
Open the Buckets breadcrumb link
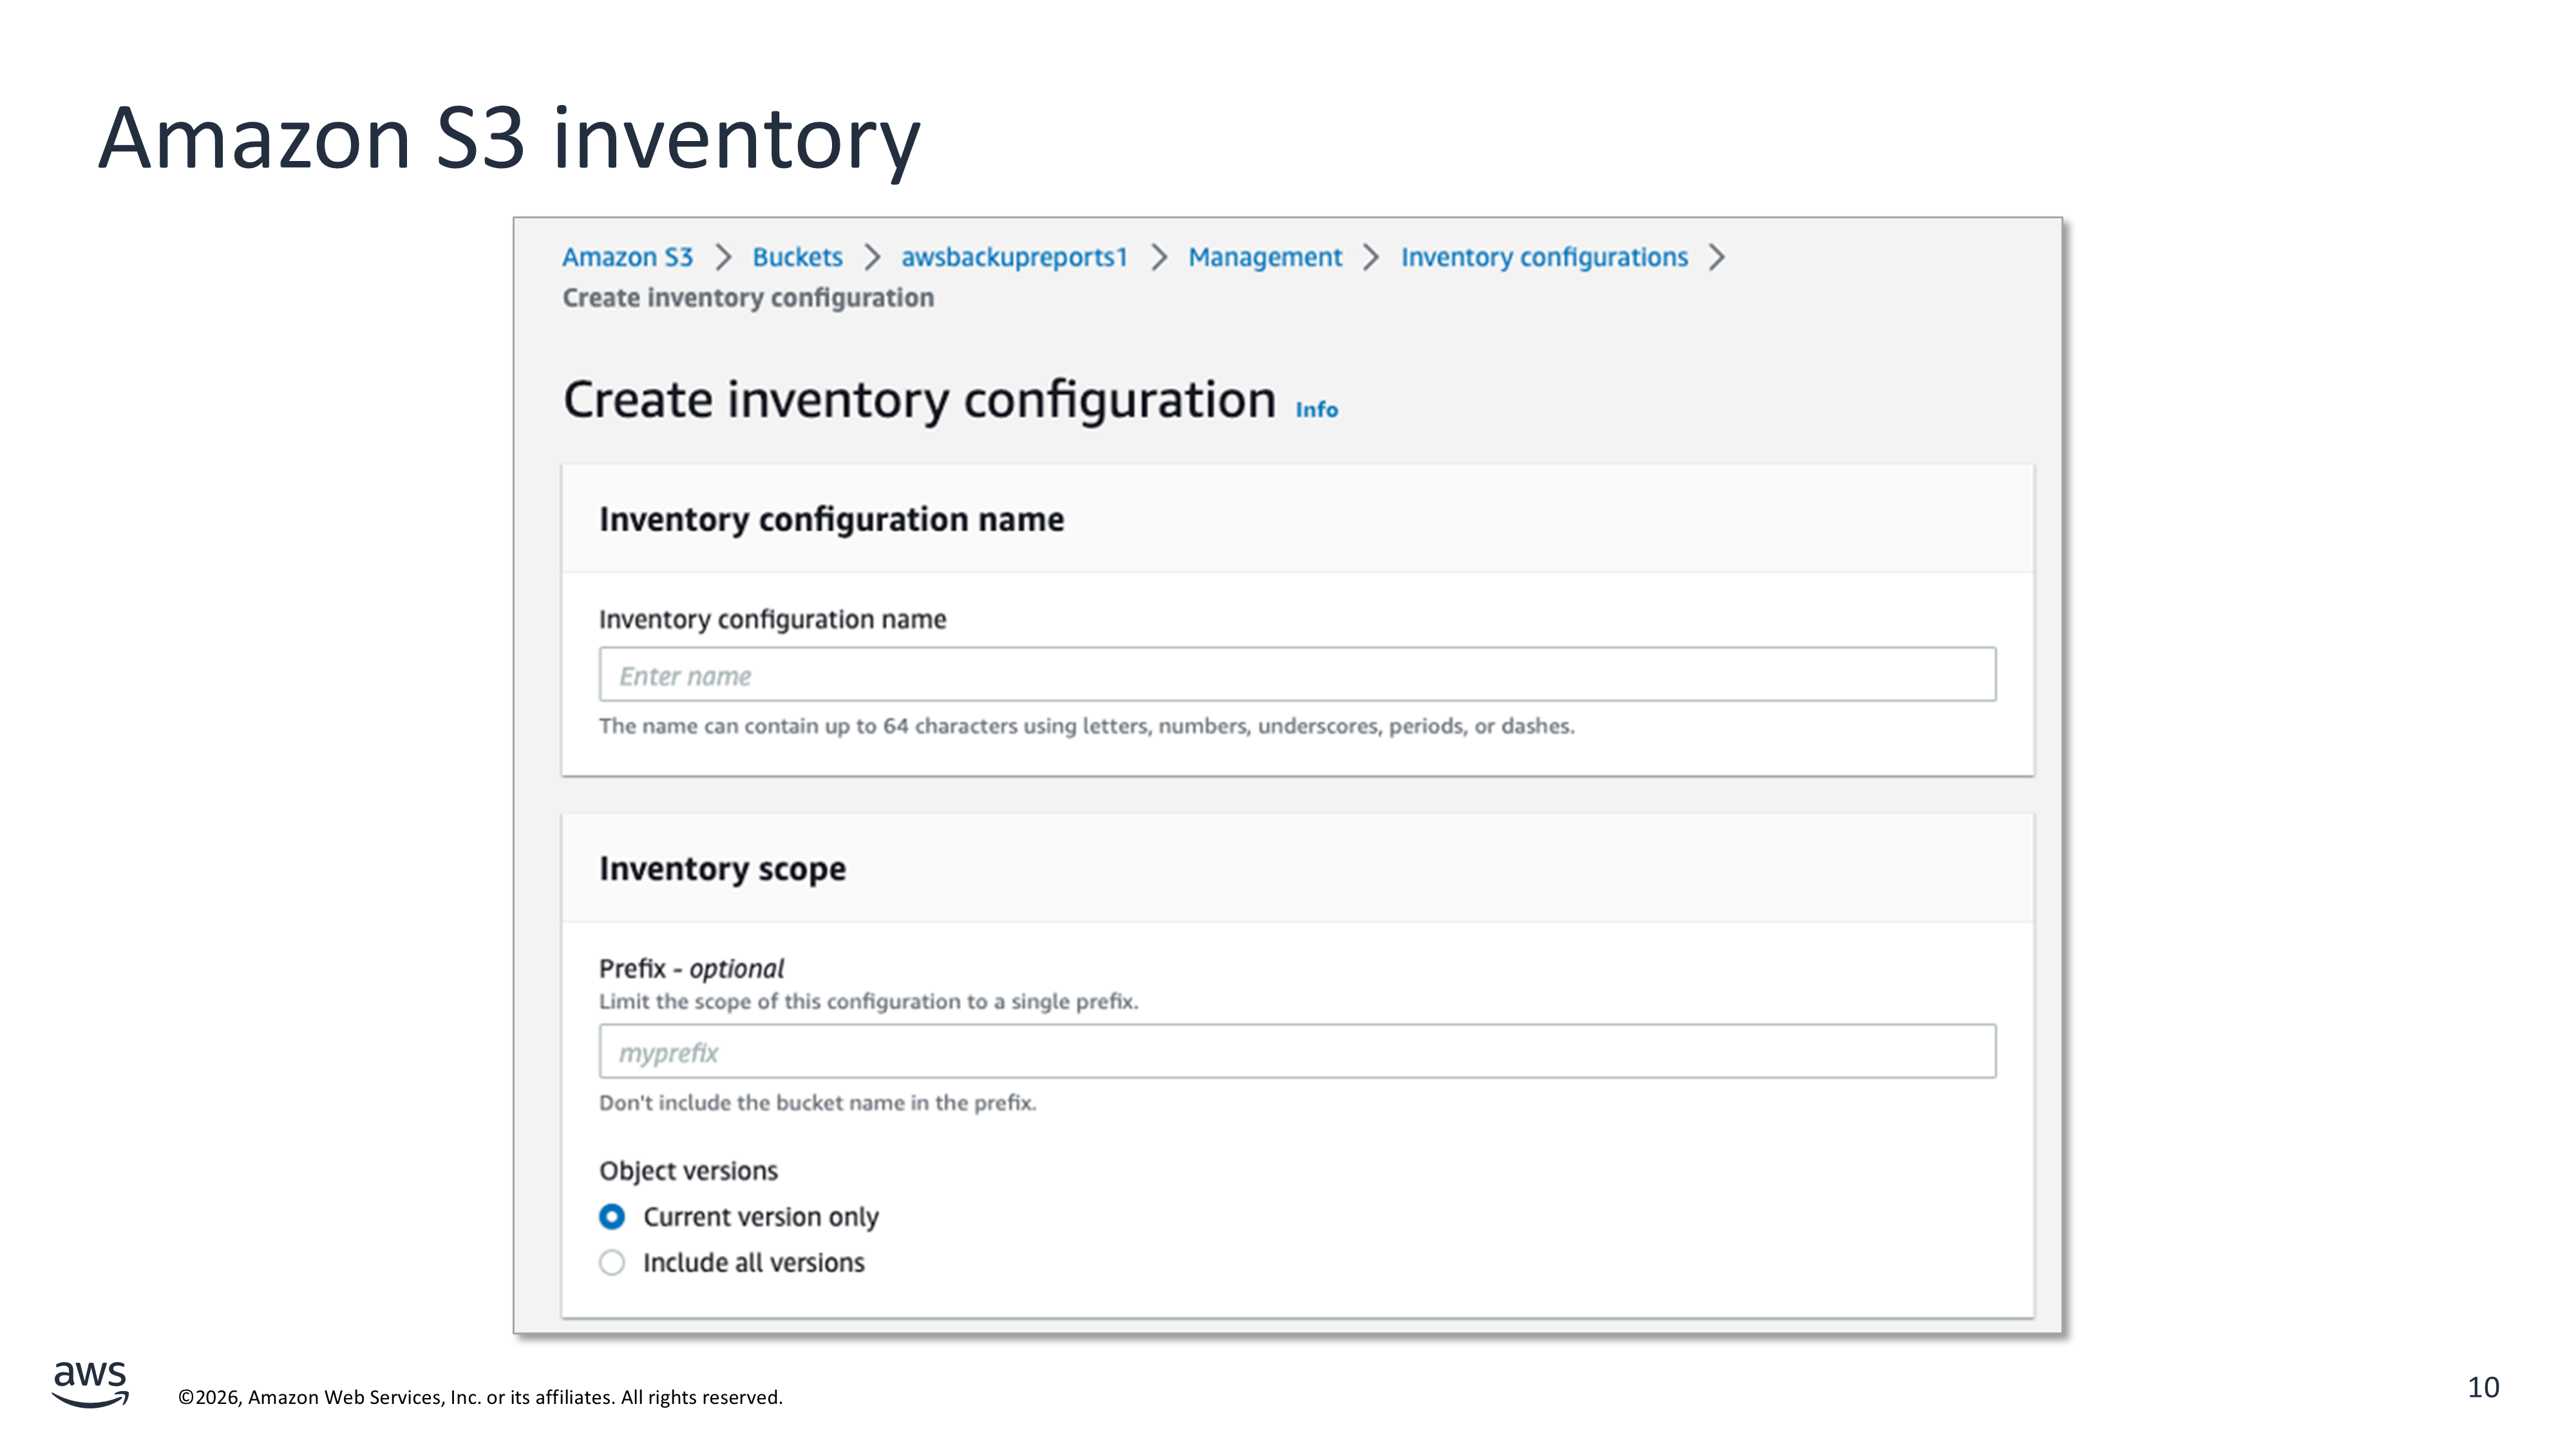(797, 257)
